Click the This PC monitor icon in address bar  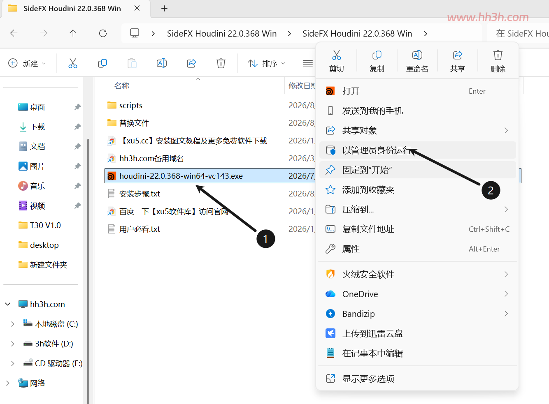[135, 33]
